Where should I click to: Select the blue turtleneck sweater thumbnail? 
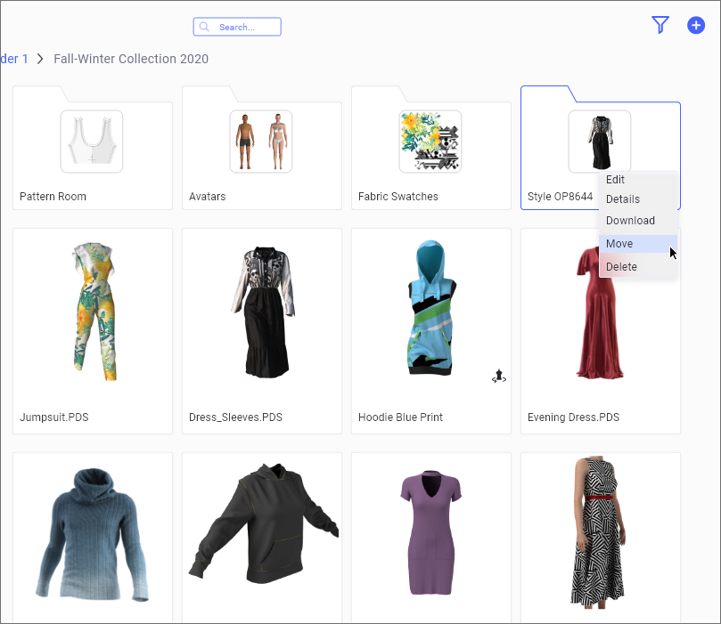(x=93, y=535)
